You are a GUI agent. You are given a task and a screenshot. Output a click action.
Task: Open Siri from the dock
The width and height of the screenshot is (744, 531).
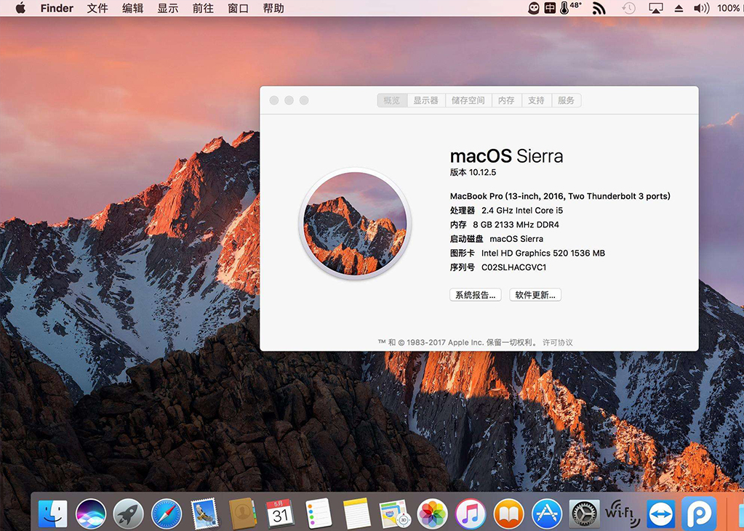click(91, 514)
